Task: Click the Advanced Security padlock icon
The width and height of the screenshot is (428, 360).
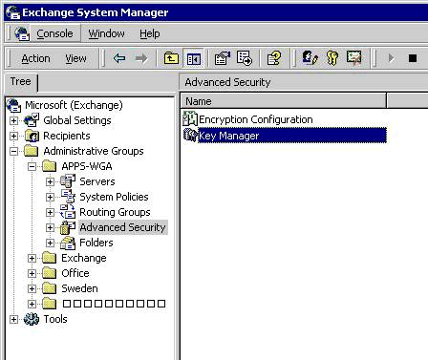Action: [x=68, y=227]
